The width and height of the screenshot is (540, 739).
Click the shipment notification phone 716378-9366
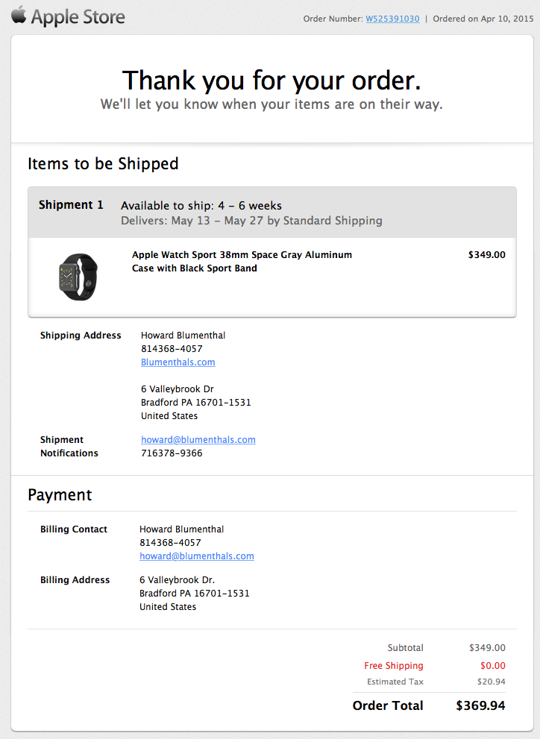(172, 453)
